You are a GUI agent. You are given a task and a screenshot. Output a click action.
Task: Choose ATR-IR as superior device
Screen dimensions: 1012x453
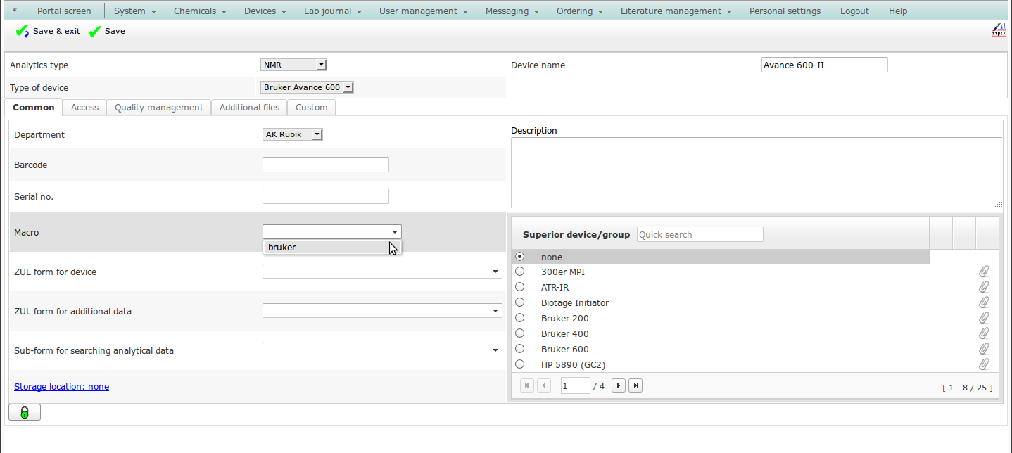click(x=520, y=287)
